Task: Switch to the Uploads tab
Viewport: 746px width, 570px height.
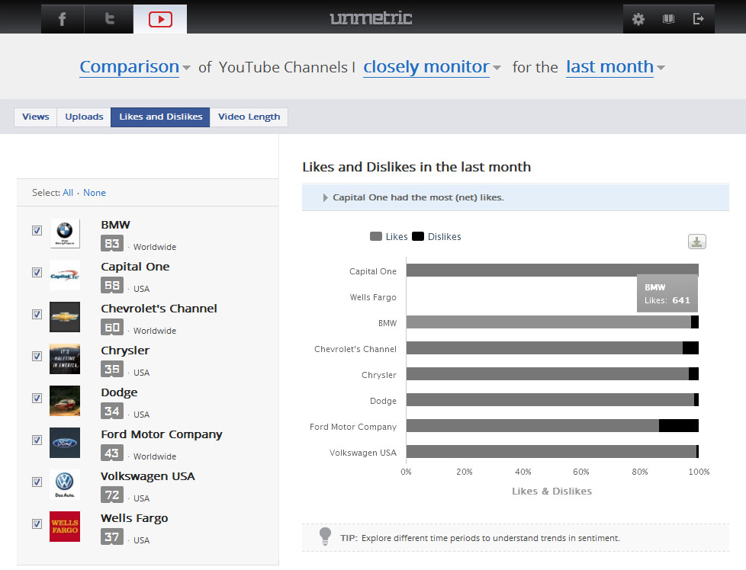Action: tap(84, 117)
